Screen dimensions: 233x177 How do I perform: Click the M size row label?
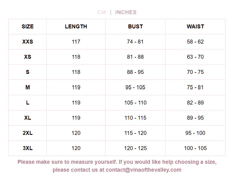(x=28, y=87)
